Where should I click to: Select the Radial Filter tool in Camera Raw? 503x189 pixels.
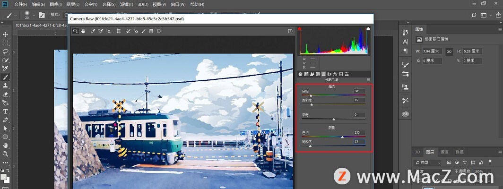(x=158, y=31)
